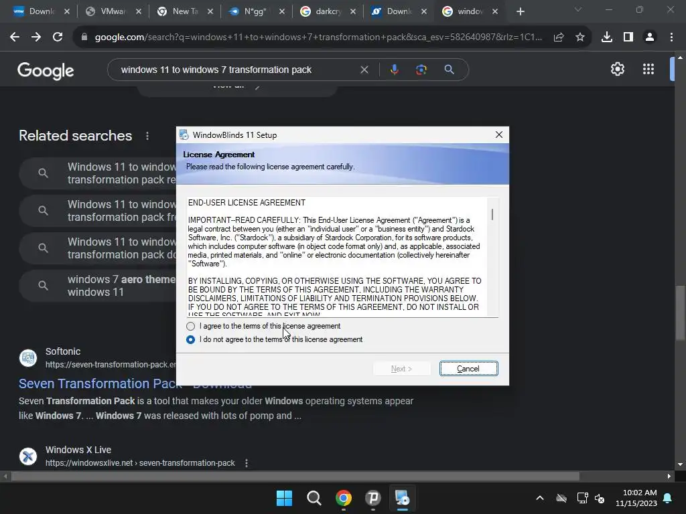Click the horizontal page scrollbar thumb

pos(295,476)
